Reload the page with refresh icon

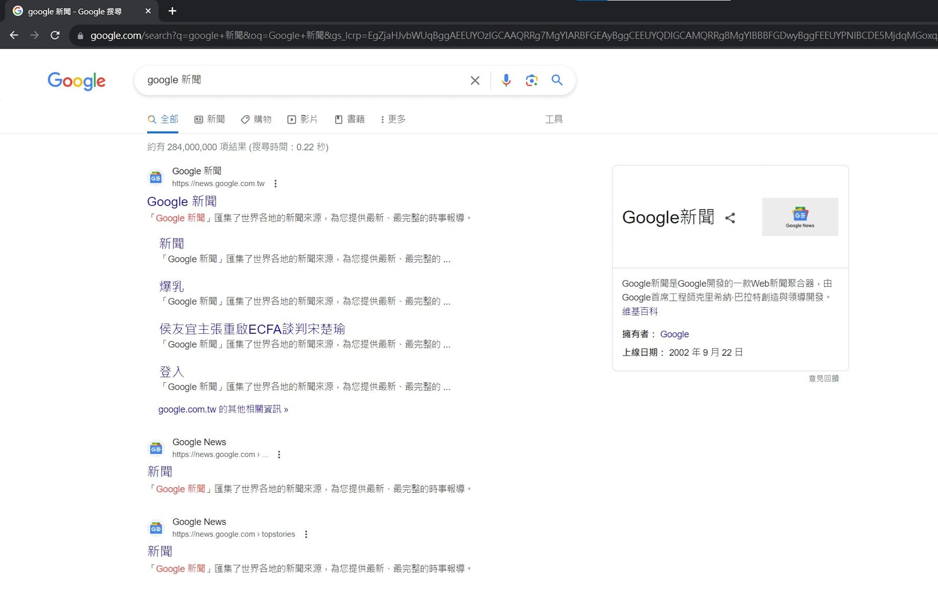point(55,36)
